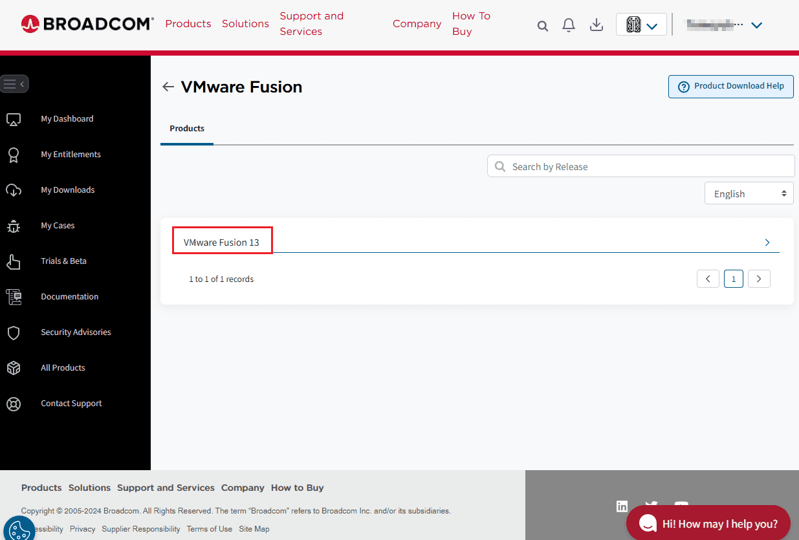799x540 pixels.
Task: Click the header download tray icon
Action: pos(597,25)
